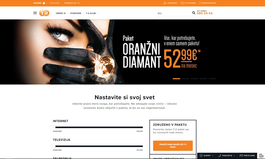The width and height of the screenshot is (265, 159).
Task: Open cookie settings icon
Action: pyautogui.click(x=261, y=156)
